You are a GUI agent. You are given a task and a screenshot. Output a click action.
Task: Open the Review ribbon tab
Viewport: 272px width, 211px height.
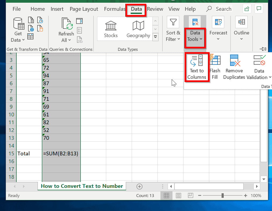155,9
